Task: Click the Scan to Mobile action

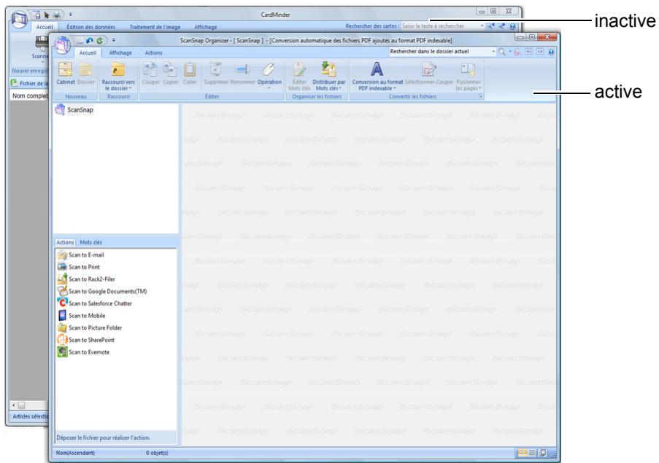Action: click(82, 316)
